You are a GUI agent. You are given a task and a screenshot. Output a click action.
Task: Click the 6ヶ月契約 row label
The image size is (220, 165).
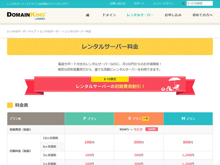(49, 147)
